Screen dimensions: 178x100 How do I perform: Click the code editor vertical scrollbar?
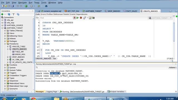point(174,32)
